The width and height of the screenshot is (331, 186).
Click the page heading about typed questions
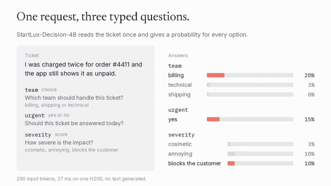point(103,17)
